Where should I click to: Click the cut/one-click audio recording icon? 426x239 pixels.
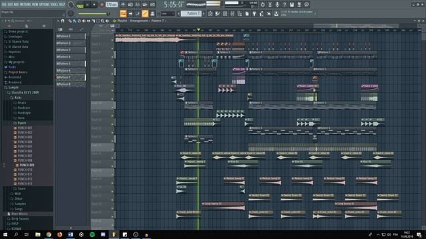tap(270, 5)
